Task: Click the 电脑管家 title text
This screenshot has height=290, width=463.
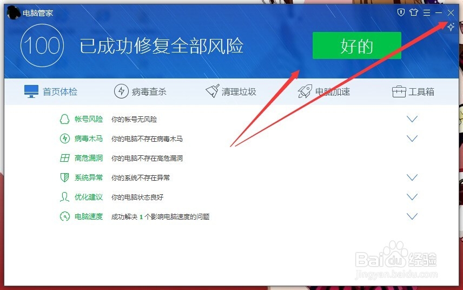Action: (38, 13)
